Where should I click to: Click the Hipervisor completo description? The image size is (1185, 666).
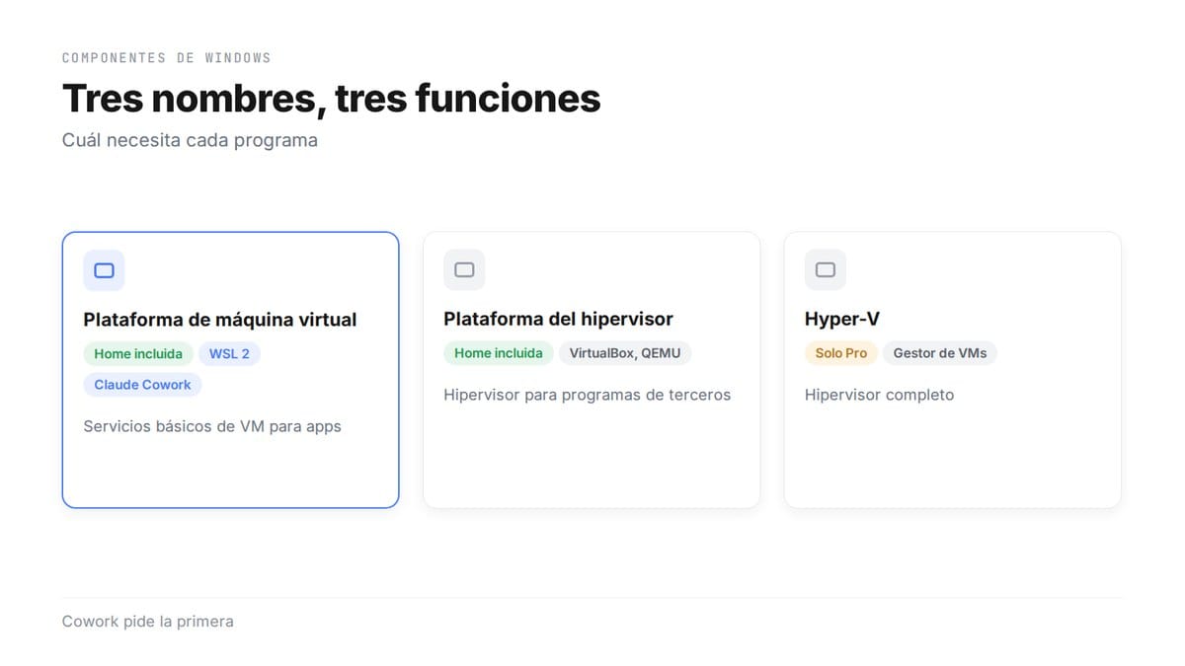click(x=880, y=396)
